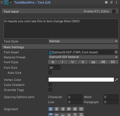Enable the Override Tags checkbox
This screenshot has width=120, height=116.
coord(50,90)
